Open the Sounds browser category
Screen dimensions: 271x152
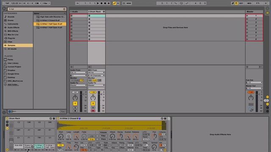tap(11, 17)
